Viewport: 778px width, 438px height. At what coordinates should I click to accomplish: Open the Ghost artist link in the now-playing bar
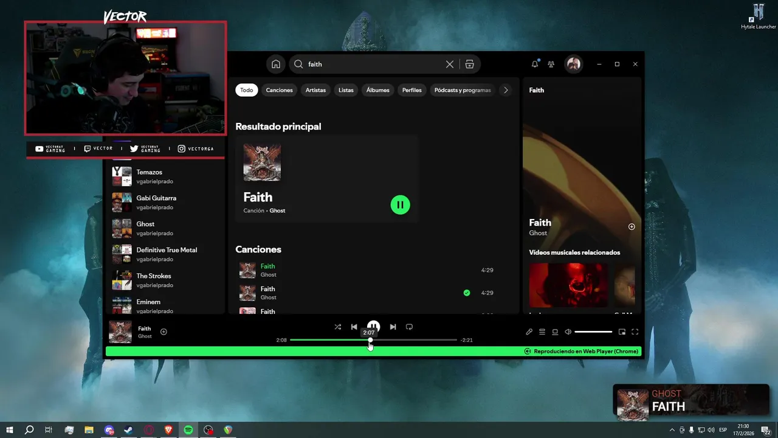145,336
